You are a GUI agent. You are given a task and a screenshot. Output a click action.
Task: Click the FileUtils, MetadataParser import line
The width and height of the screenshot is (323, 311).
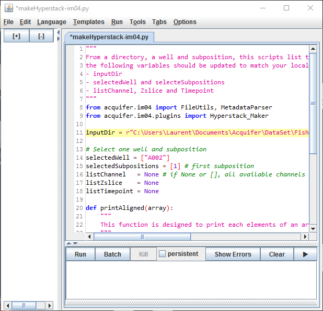(179, 107)
